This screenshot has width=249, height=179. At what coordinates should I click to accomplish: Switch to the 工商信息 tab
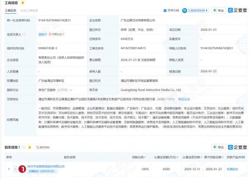(11, 11)
